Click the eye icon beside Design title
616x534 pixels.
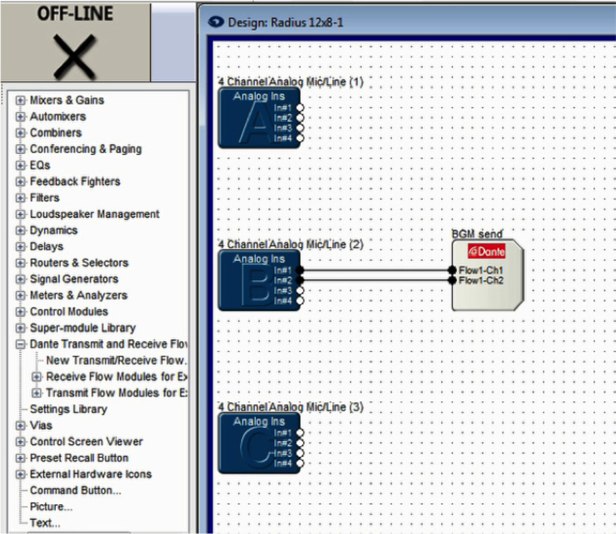(x=216, y=22)
